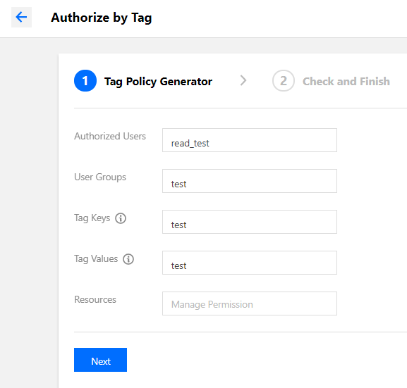Focus the Resources Manage Permission field

pos(250,303)
